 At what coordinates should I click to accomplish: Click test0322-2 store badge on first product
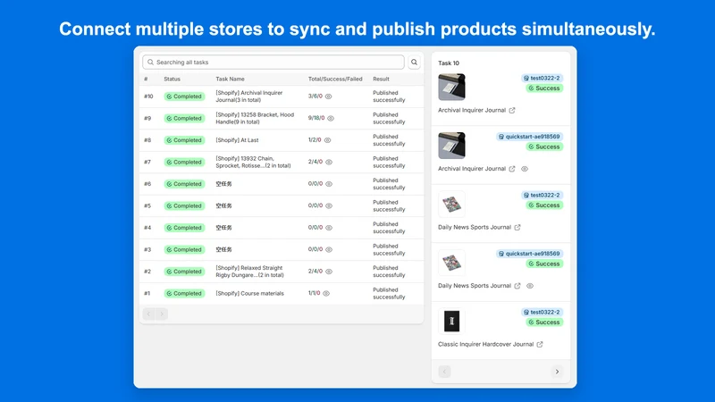click(x=542, y=78)
